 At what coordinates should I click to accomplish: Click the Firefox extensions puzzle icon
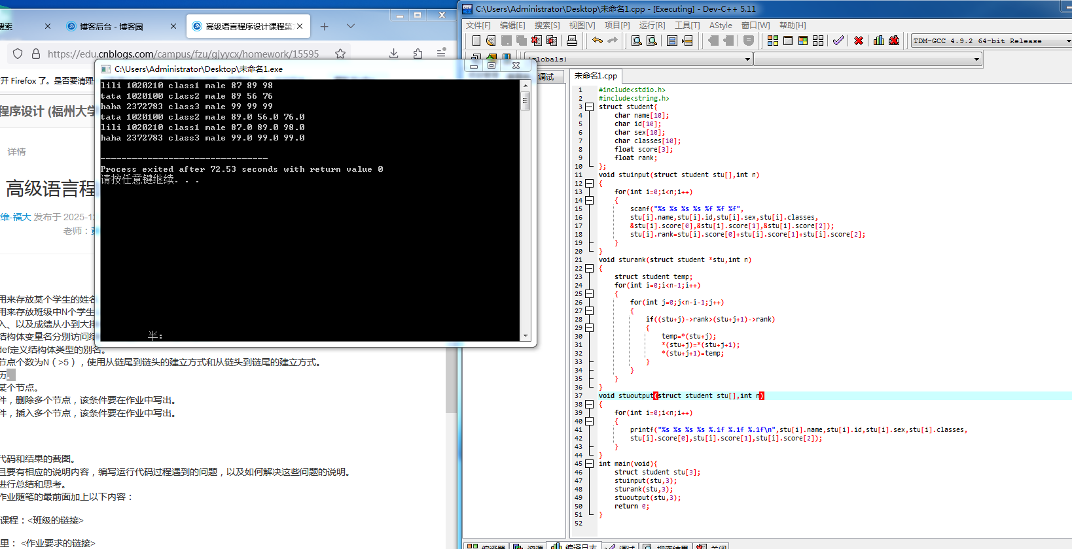click(418, 54)
